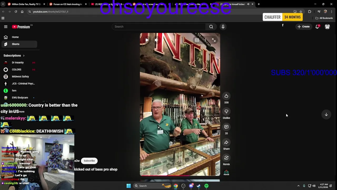Switch to Forsen on ICE fatal shooting tab
Screen dimensions: 337x190
68,4
